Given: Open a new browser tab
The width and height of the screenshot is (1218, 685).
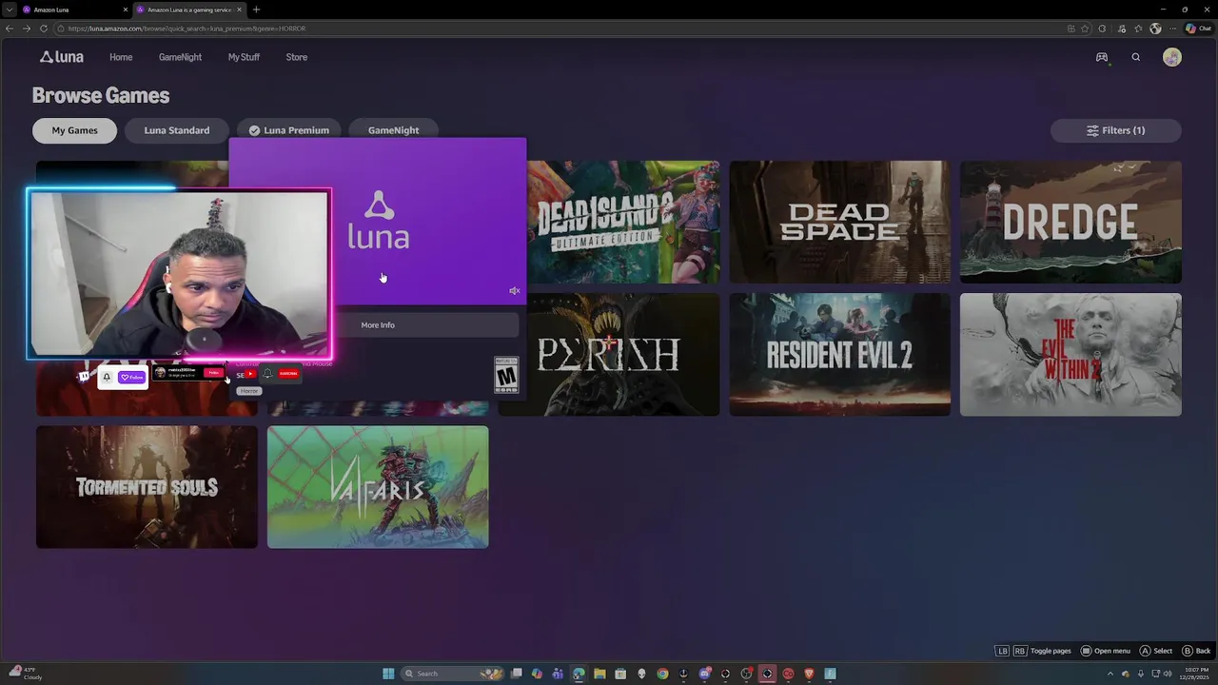Looking at the screenshot, I should pyautogui.click(x=256, y=10).
